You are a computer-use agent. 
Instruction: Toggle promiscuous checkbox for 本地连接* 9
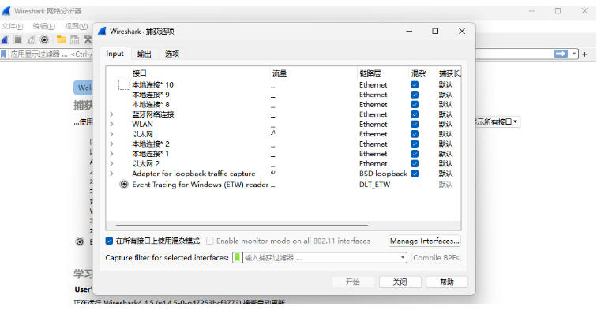pyautogui.click(x=415, y=95)
